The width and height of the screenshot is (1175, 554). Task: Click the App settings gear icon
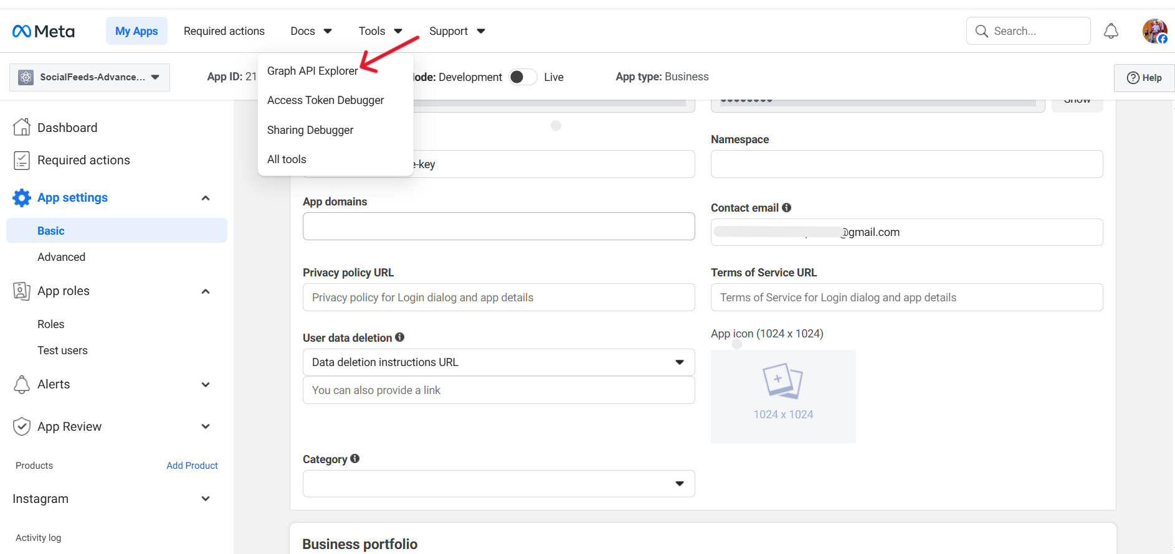coord(22,198)
